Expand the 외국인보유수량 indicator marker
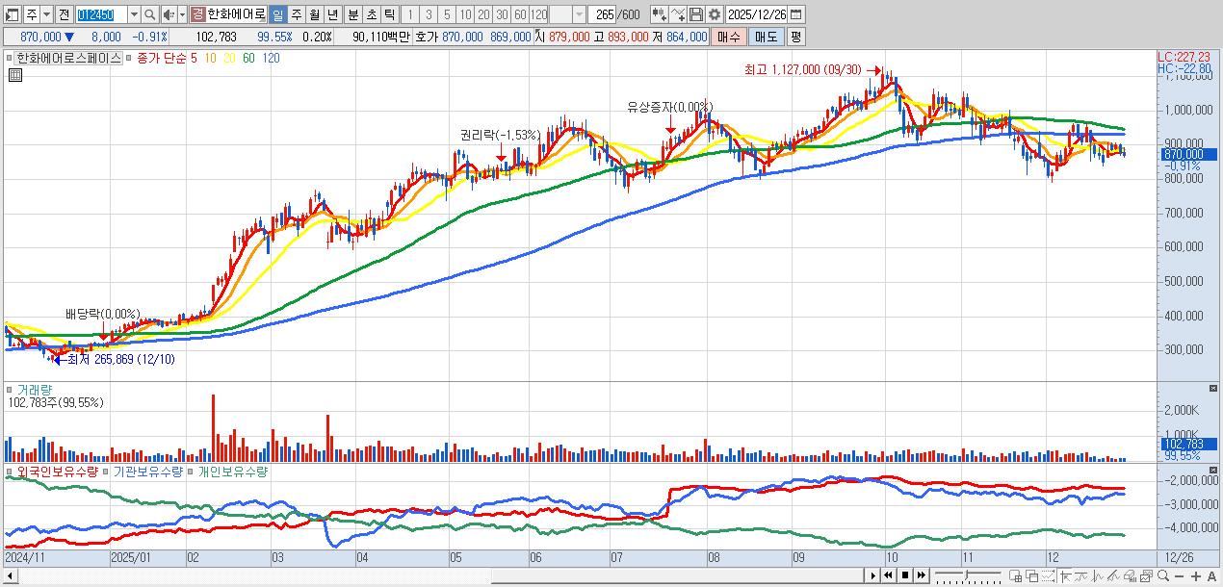 pyautogui.click(x=9, y=472)
